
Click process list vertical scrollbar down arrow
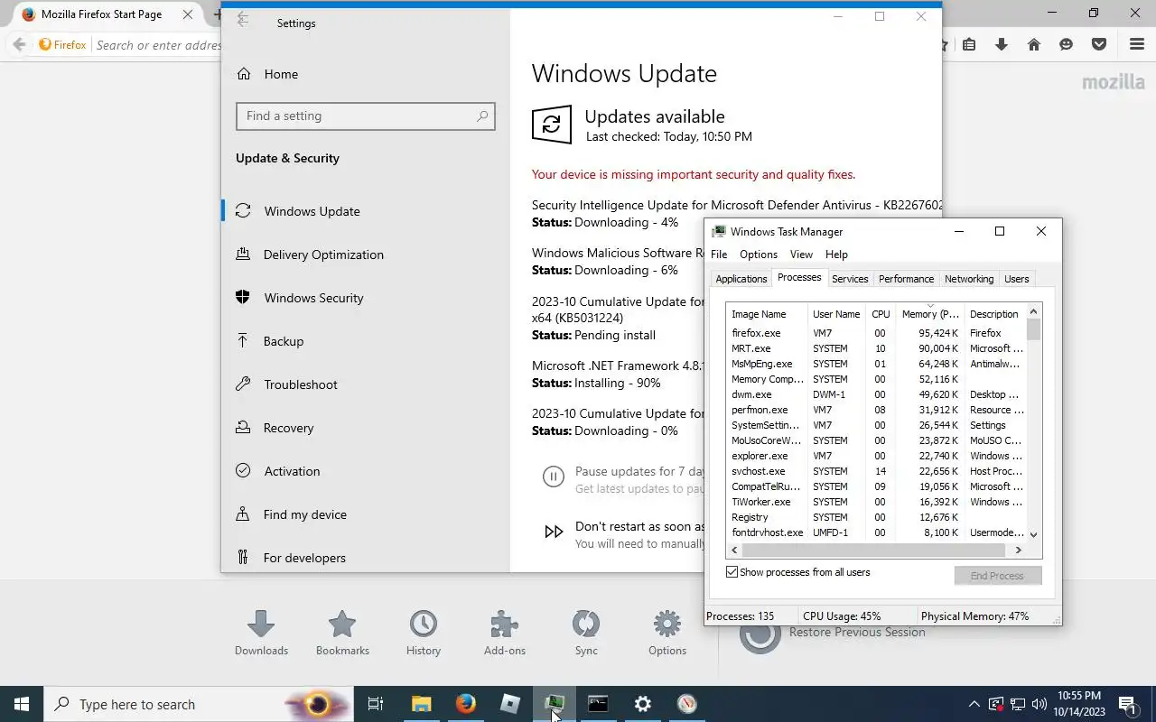1034,534
